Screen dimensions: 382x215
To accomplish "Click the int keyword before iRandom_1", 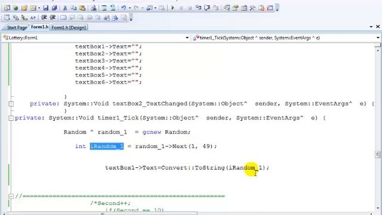I will [x=81, y=146].
